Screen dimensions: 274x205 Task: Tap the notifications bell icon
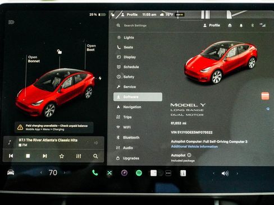tap(241, 25)
